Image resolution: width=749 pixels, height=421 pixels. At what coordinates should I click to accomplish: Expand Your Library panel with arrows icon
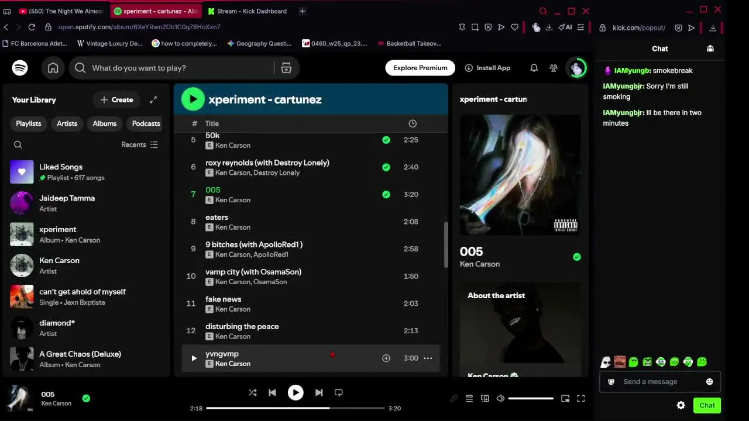(153, 100)
